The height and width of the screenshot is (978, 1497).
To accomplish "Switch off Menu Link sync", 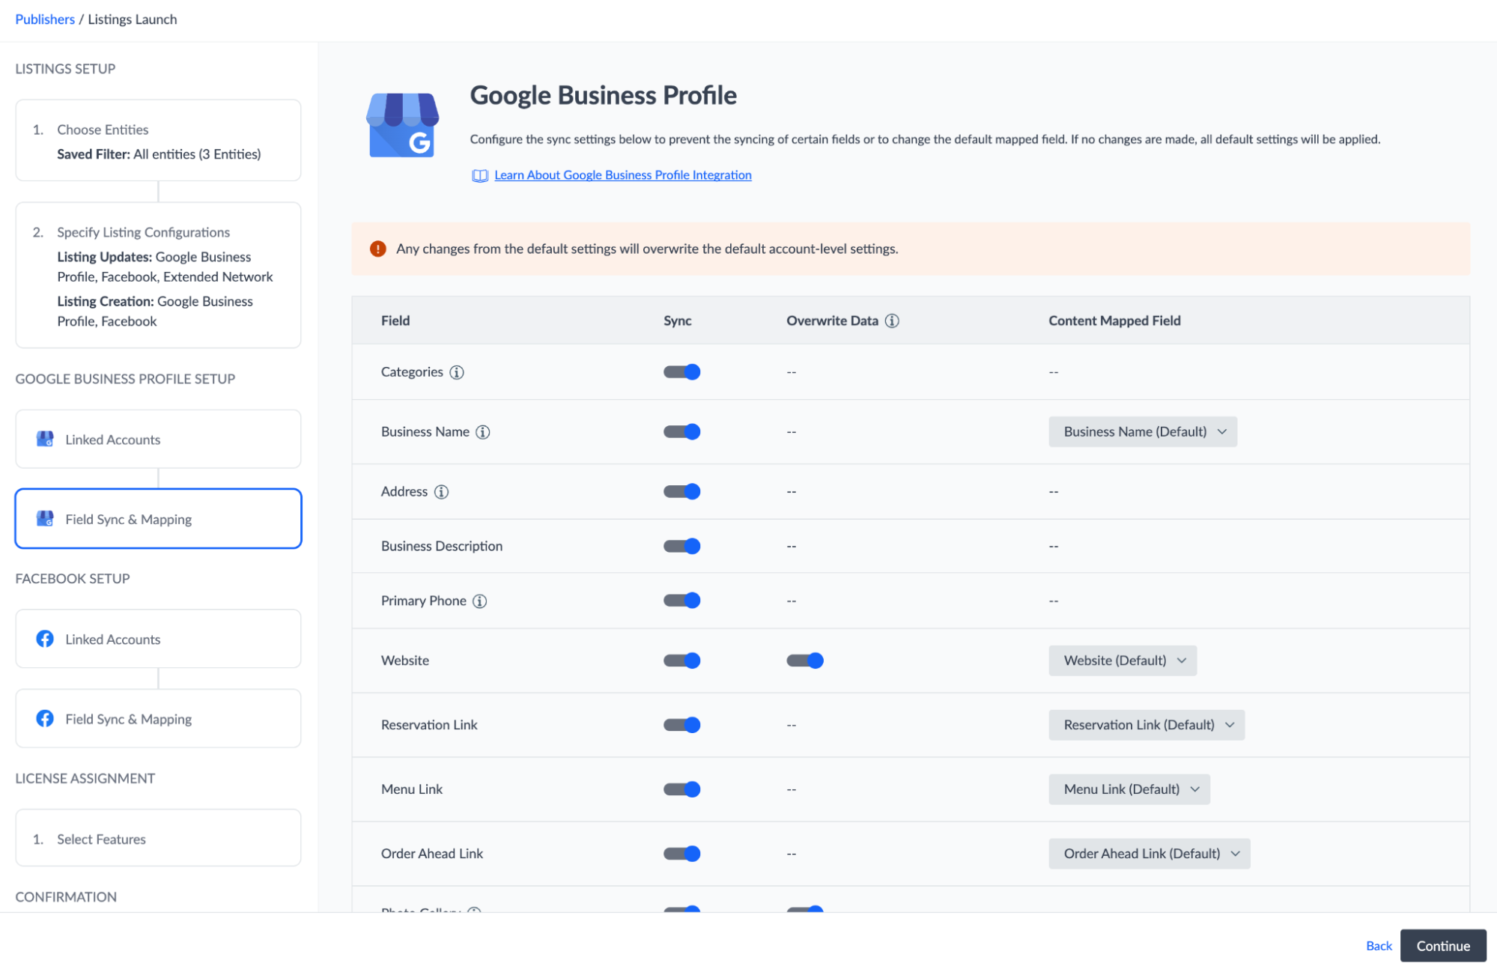I will click(x=681, y=789).
